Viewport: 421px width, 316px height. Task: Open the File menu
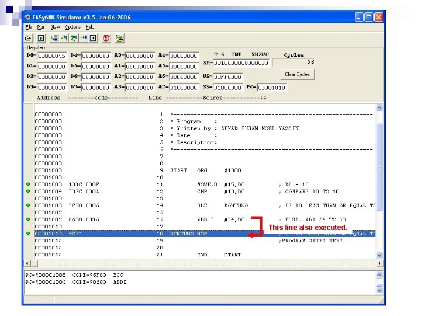(29, 27)
